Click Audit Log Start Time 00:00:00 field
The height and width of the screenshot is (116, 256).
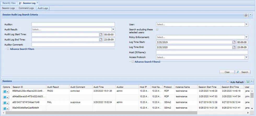[109, 34]
